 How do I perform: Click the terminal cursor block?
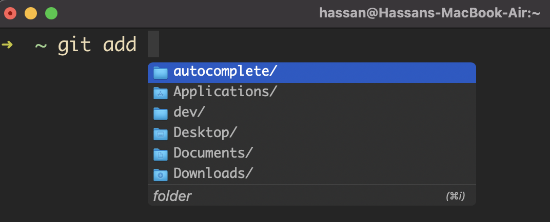[x=153, y=44]
